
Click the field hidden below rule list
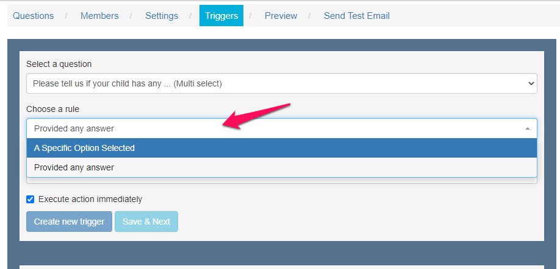(281, 180)
